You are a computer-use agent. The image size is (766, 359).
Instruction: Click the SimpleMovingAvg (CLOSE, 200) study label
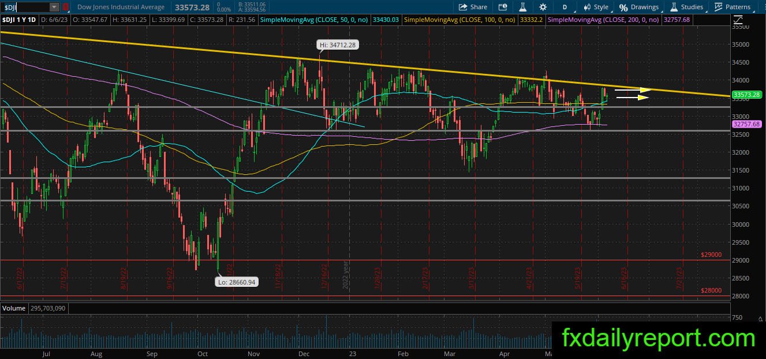tap(604, 20)
